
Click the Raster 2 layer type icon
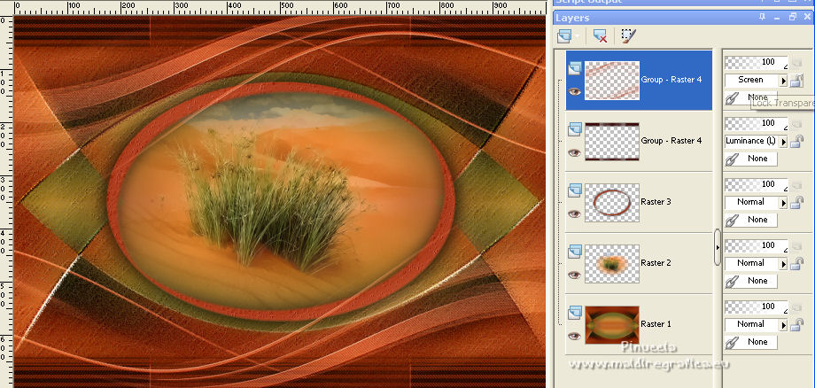point(574,252)
